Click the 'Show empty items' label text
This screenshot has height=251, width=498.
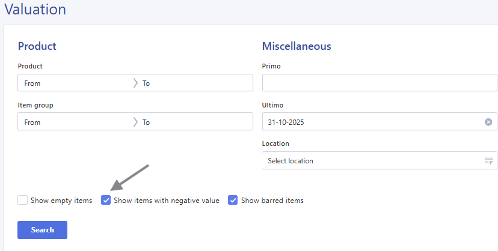click(x=61, y=201)
